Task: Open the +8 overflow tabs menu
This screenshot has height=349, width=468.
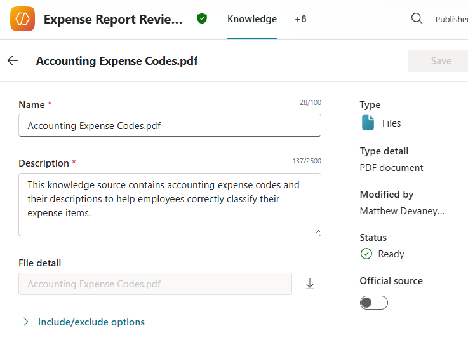Action: pos(300,19)
